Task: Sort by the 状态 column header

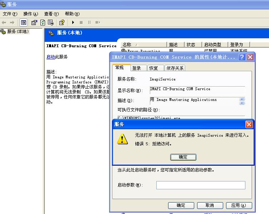Action: pos(193,45)
